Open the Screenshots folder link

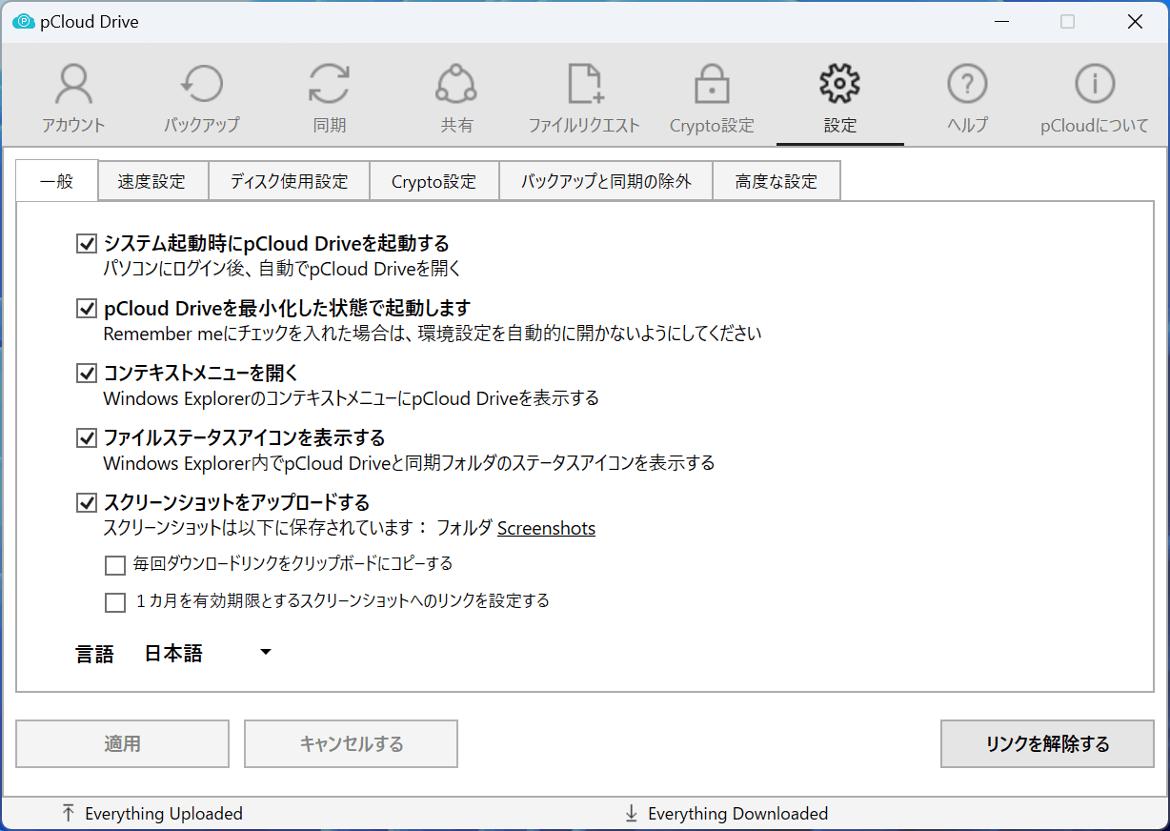click(547, 528)
